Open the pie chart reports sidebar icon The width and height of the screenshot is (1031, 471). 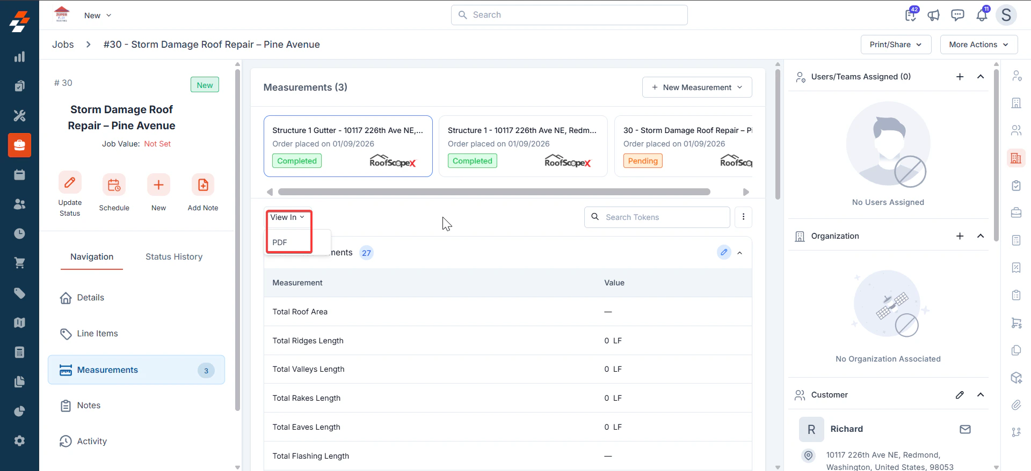19,411
